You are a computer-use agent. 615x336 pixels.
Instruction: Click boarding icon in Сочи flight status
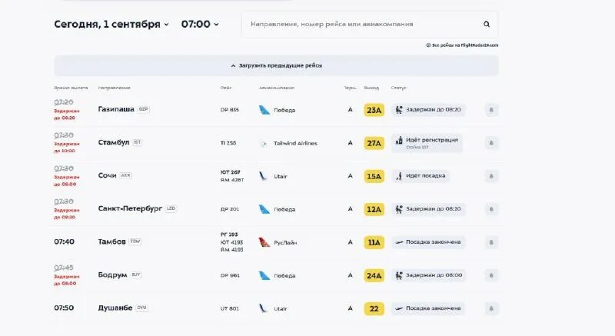(x=398, y=176)
